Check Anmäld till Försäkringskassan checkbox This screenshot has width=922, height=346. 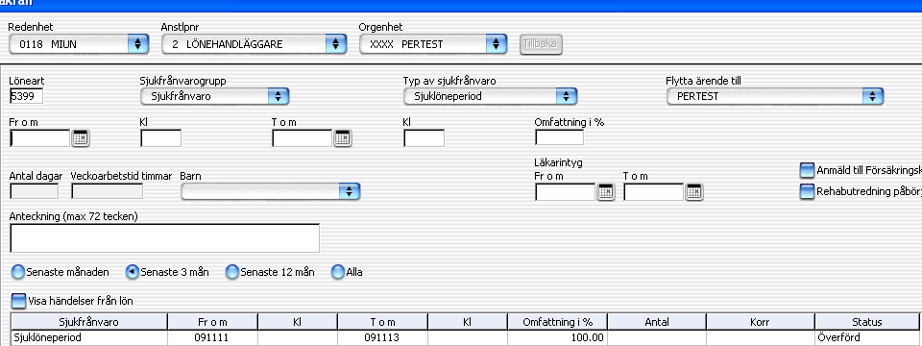(x=808, y=171)
